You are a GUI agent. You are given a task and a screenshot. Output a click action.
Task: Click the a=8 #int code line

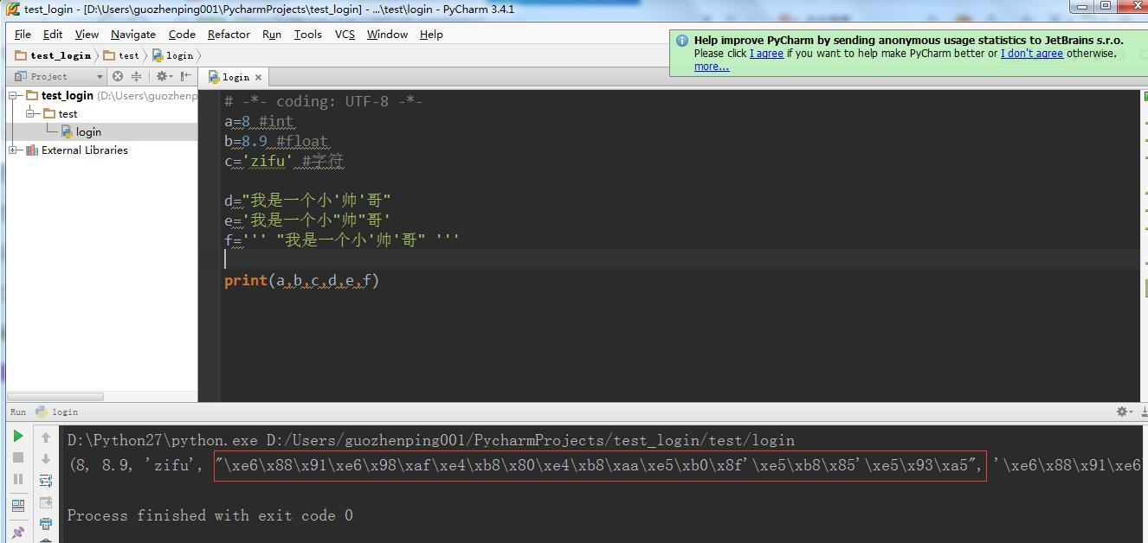pos(259,121)
